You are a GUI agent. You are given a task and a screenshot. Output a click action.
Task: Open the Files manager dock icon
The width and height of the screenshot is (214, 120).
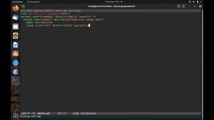[x=15, y=27]
